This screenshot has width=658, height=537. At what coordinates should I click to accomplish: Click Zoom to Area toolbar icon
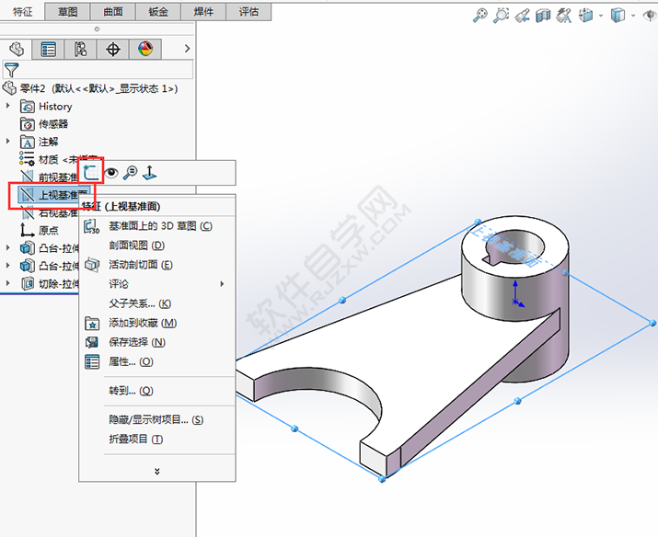(501, 16)
